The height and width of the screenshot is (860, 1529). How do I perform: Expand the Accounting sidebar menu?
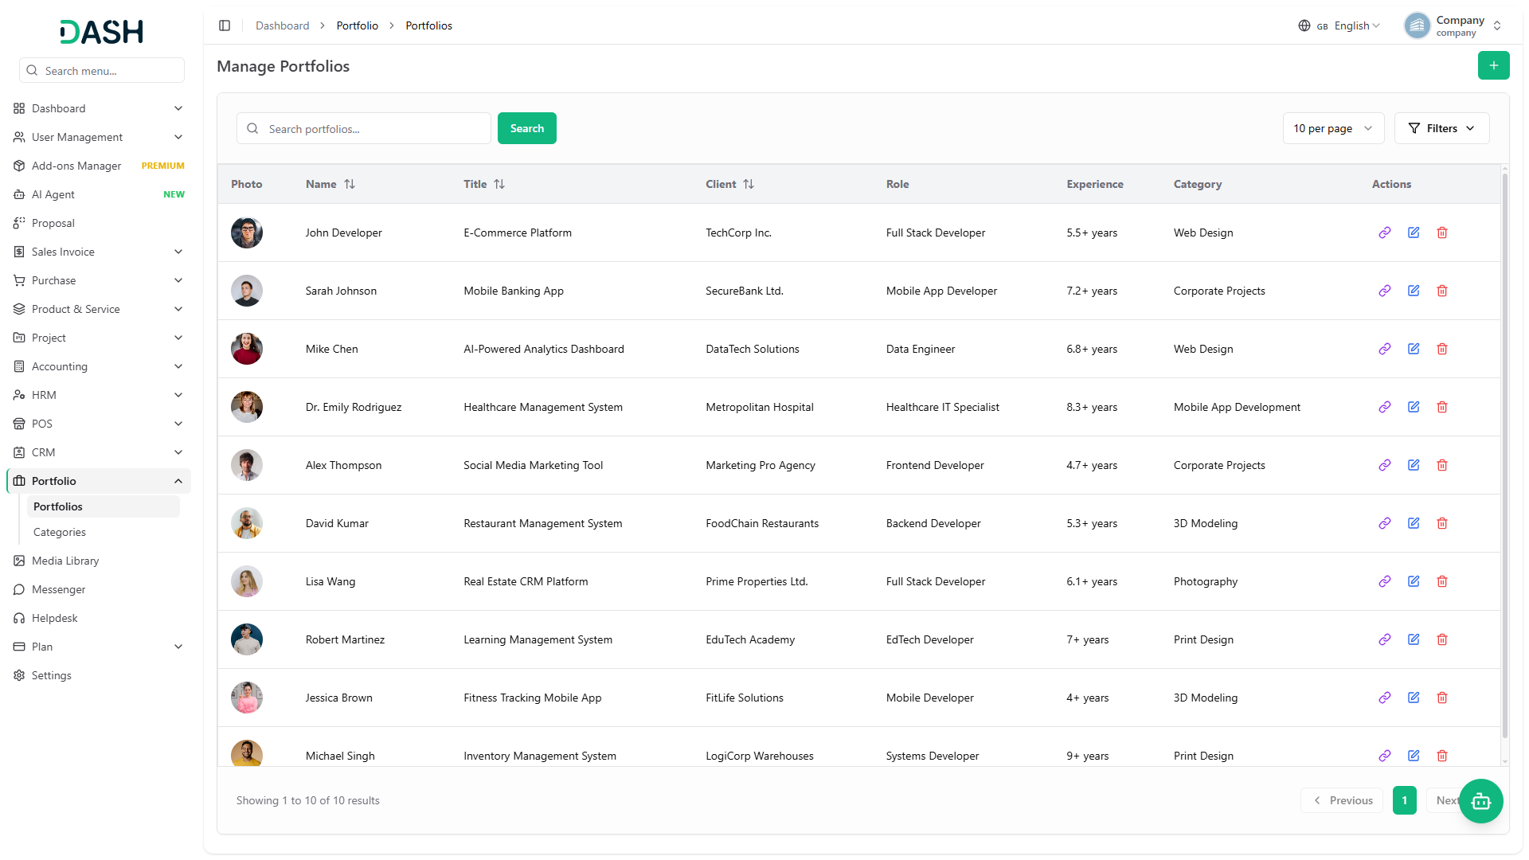coord(99,366)
